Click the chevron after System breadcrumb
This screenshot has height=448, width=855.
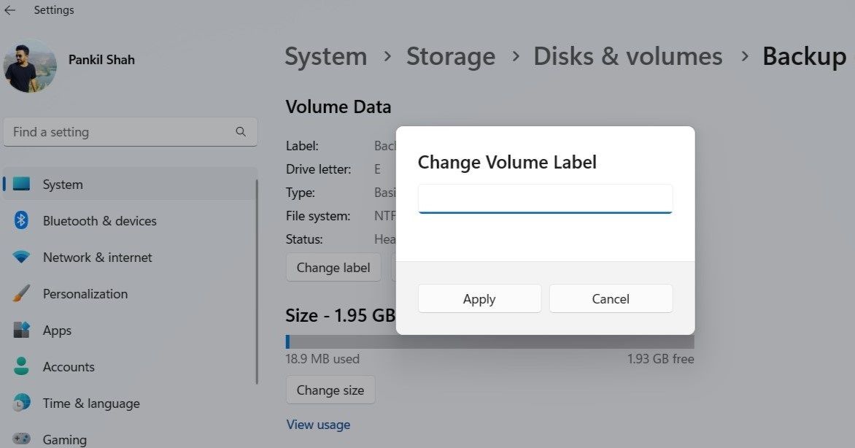387,56
